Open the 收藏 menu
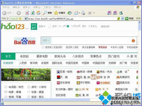The width and height of the screenshot is (142, 106). (x=37, y=7)
